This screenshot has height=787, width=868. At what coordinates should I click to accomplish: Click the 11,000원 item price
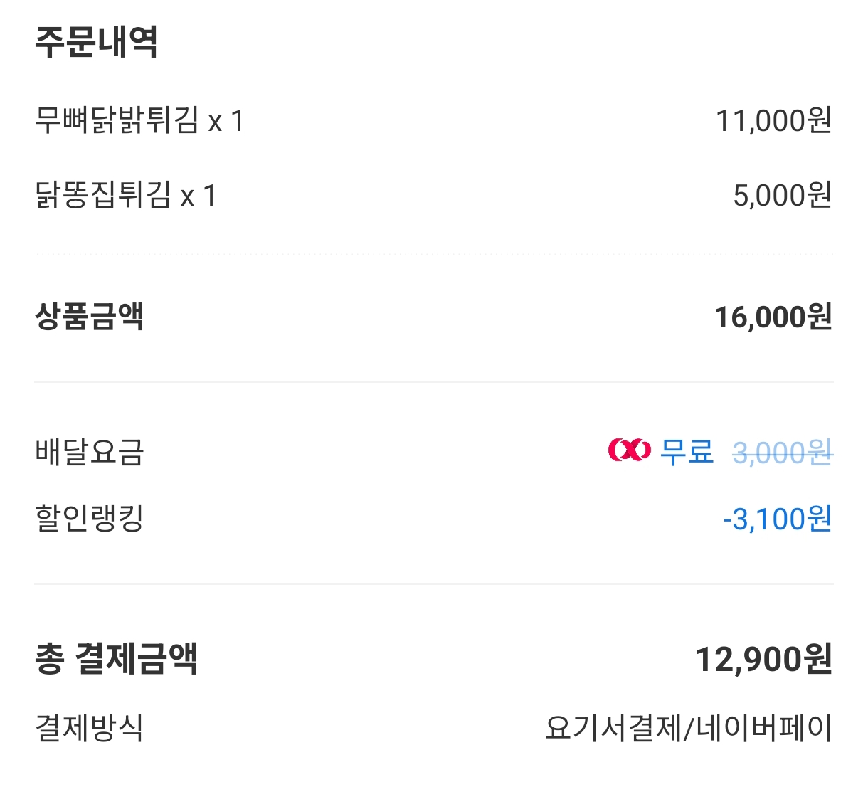[773, 120]
